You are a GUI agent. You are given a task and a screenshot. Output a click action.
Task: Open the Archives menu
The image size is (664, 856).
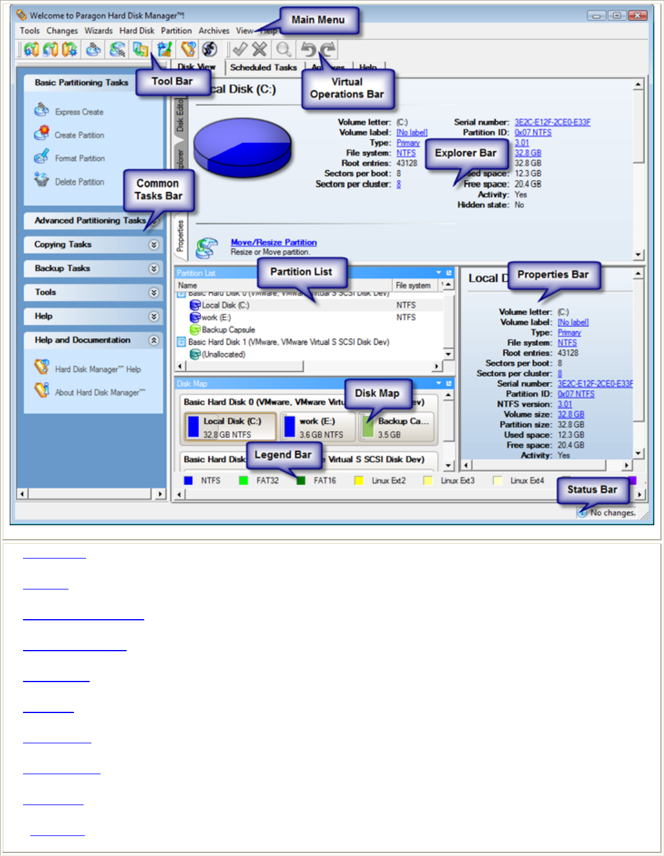214,30
